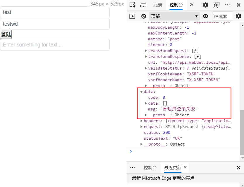Click the username field containing test

tap(55, 12)
